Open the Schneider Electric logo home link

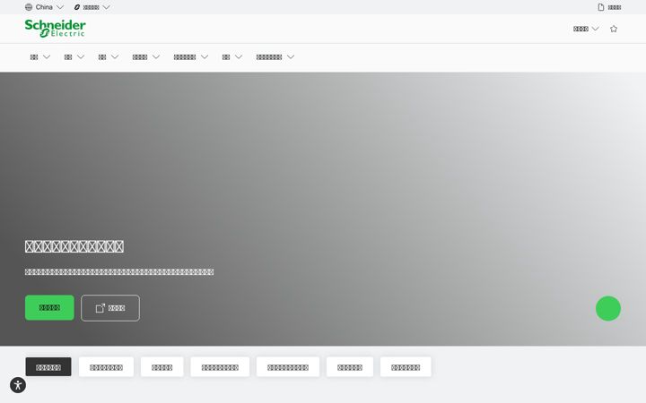(x=56, y=29)
